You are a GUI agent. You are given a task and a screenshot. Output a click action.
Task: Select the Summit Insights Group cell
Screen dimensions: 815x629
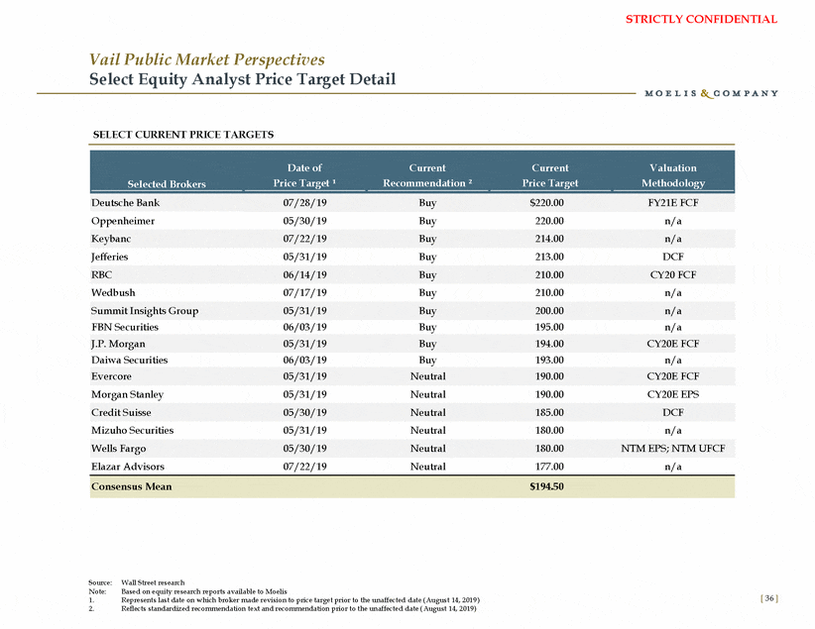click(145, 311)
